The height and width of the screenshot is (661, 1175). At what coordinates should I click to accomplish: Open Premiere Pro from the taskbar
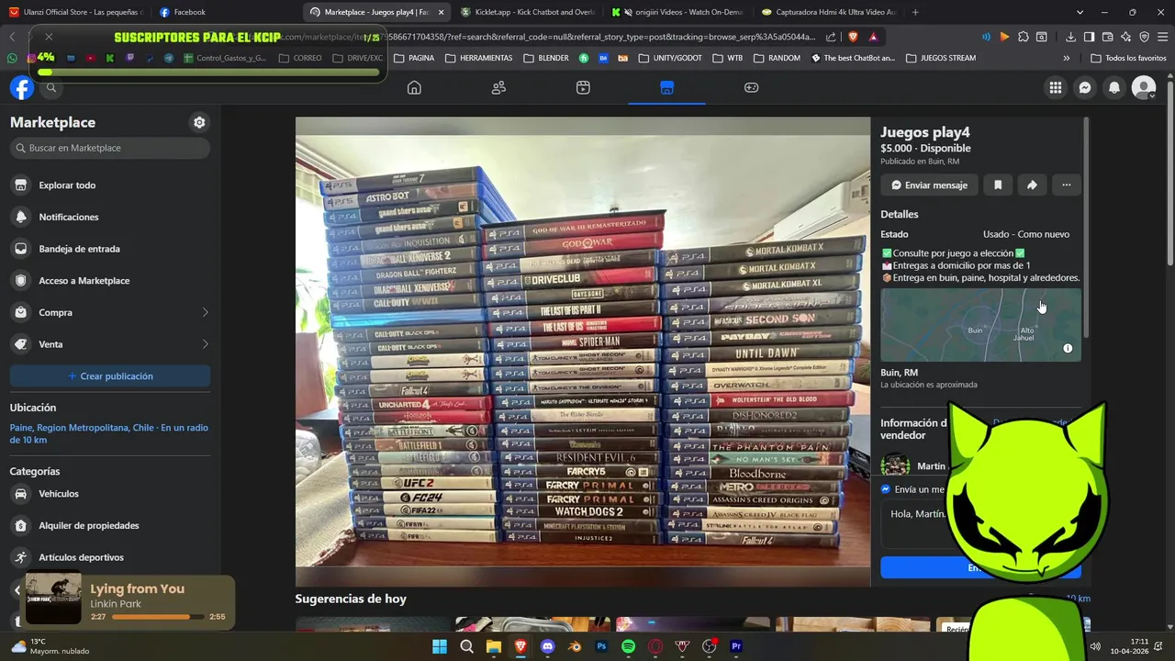pyautogui.click(x=735, y=646)
